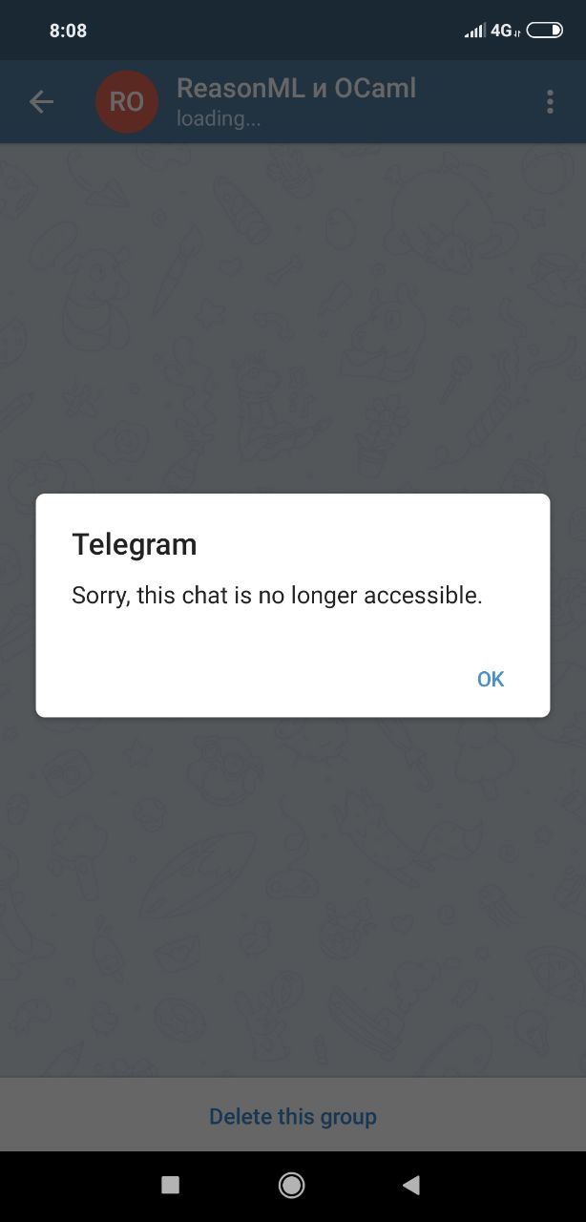Tap empty header space left of options menu
The image size is (586, 1222).
pyautogui.click(x=477, y=102)
